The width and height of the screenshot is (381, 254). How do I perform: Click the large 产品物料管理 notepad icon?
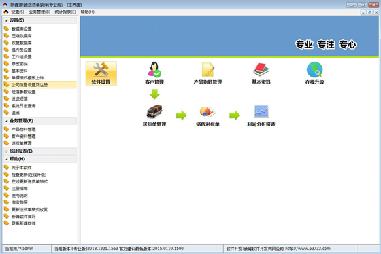[x=208, y=73]
